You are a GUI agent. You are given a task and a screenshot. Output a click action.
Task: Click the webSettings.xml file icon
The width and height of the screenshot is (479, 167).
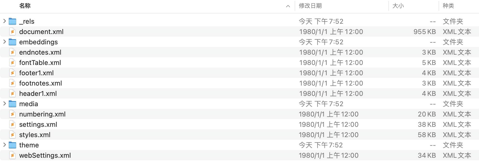[12, 155]
